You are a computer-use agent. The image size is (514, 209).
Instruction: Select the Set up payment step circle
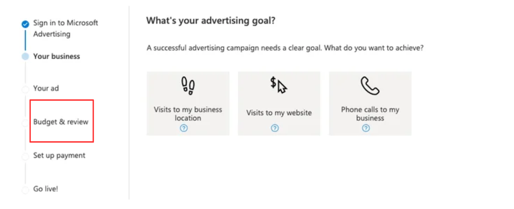(x=25, y=157)
